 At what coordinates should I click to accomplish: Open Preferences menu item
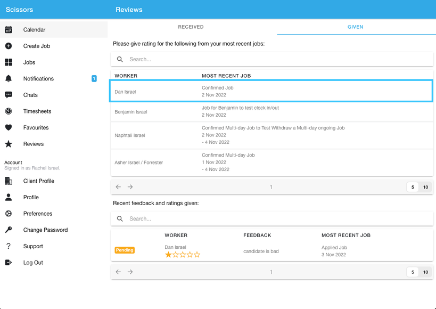click(54, 214)
